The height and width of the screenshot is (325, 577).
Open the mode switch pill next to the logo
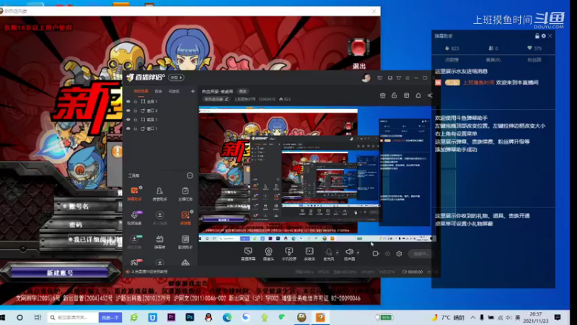click(176, 78)
